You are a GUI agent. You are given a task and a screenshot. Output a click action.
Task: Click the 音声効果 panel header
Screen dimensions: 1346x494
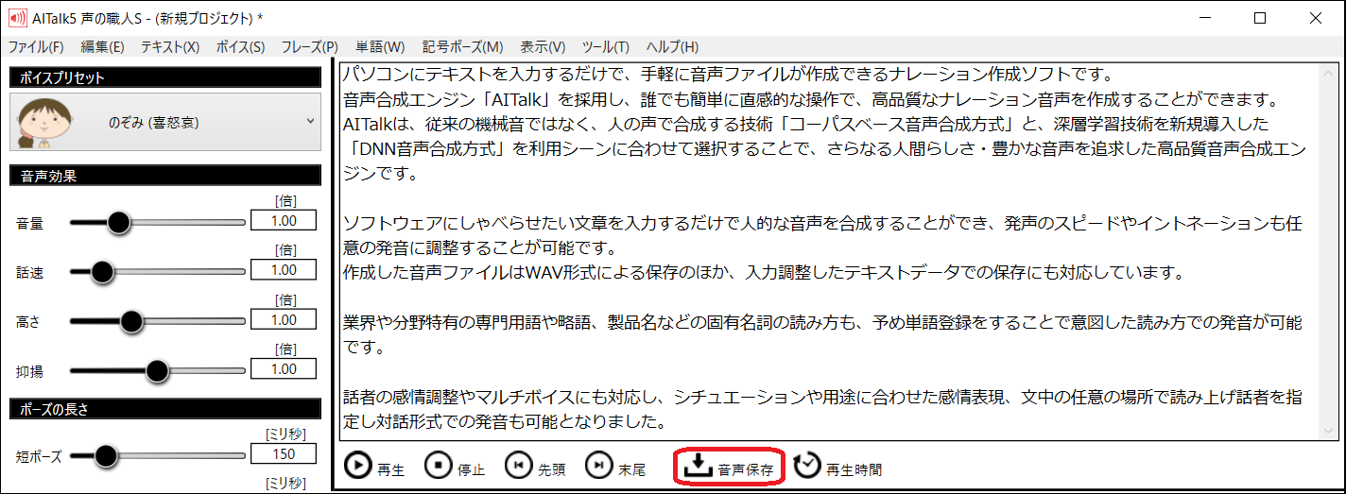click(x=166, y=176)
